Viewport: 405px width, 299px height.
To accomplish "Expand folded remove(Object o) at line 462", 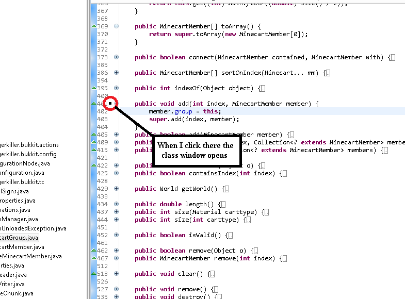I will click(x=116, y=251).
